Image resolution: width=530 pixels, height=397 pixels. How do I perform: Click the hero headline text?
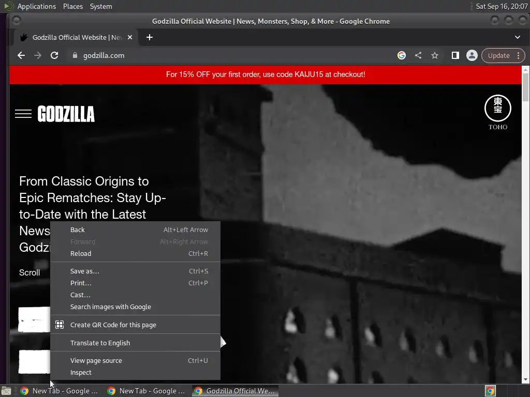click(x=92, y=214)
